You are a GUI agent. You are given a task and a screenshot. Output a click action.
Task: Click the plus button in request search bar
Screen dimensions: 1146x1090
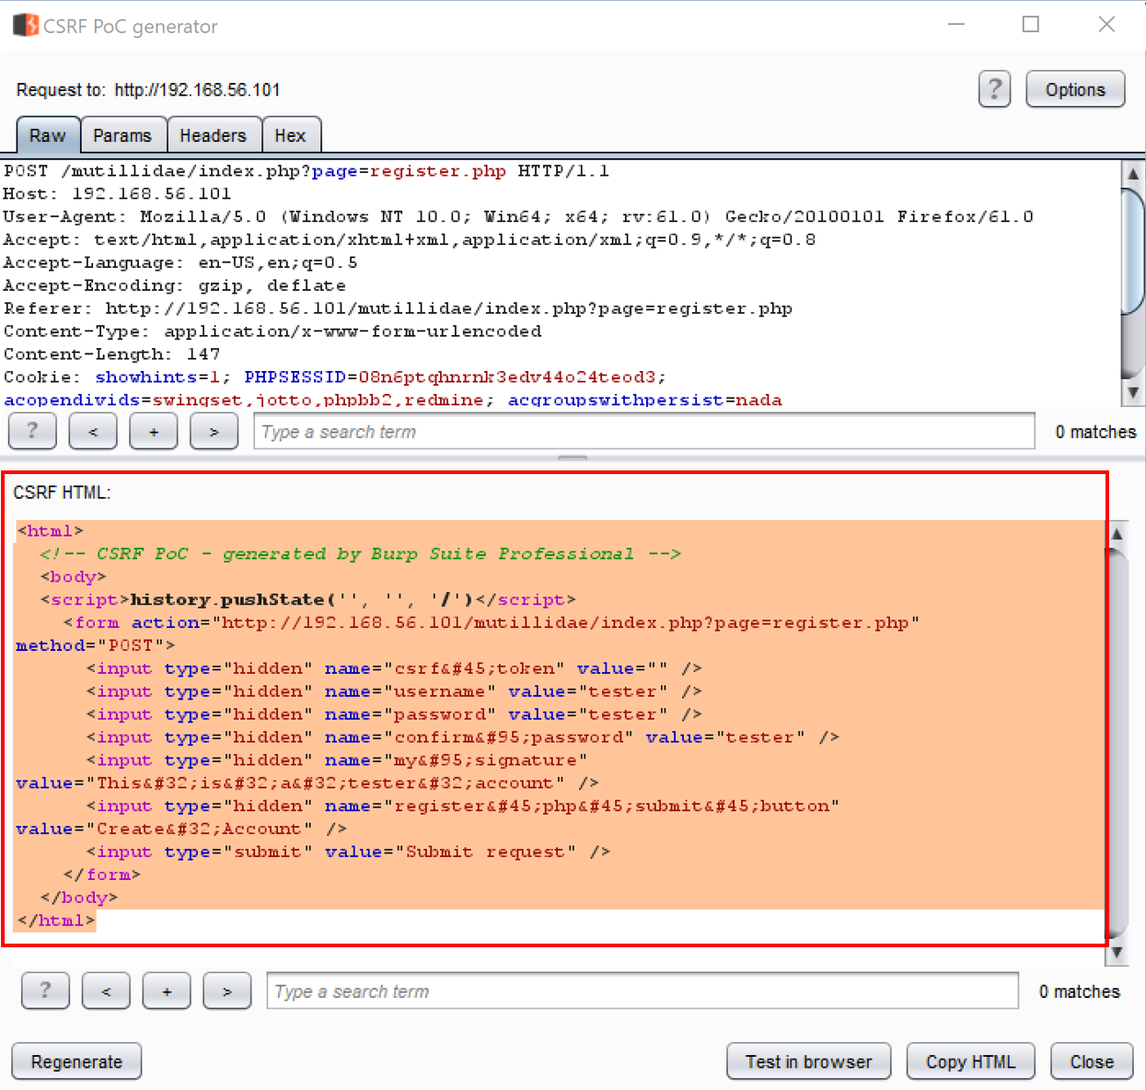tap(154, 431)
